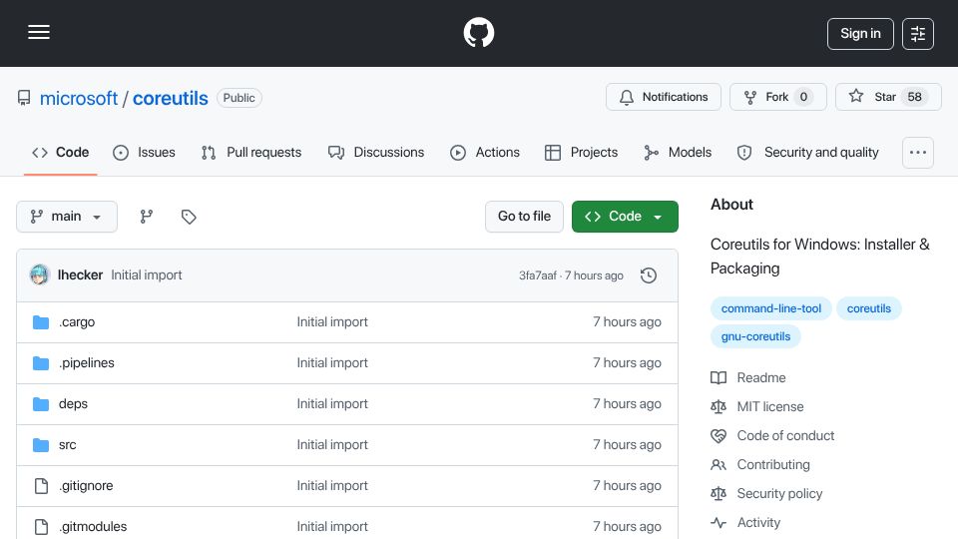Open the main branch dropdown
958x539 pixels.
click(x=67, y=217)
